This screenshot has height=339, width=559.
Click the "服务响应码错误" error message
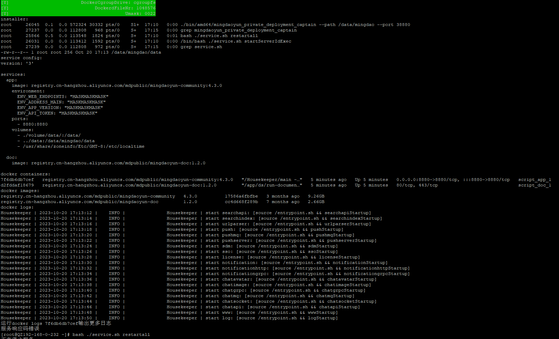[20, 329]
